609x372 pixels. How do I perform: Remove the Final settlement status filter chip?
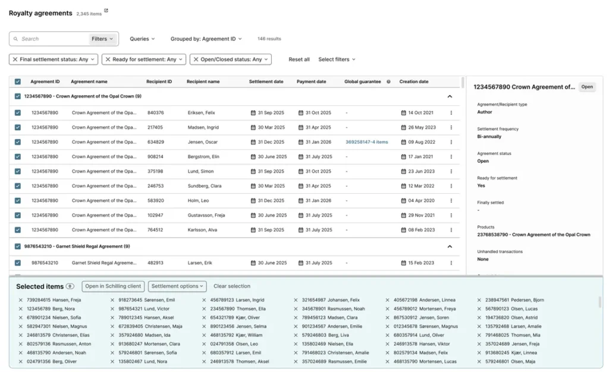point(14,59)
